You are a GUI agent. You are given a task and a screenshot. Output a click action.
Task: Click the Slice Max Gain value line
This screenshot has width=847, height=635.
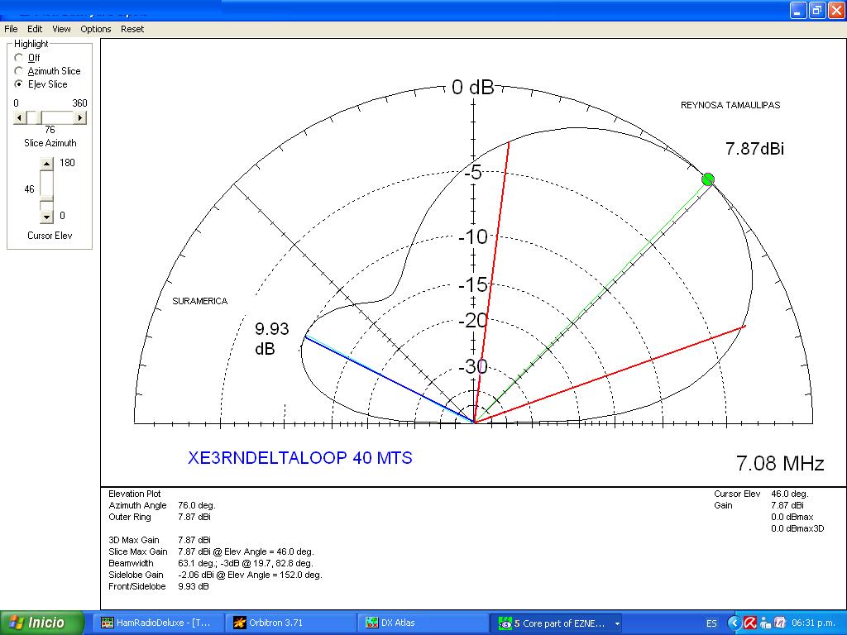[246, 551]
